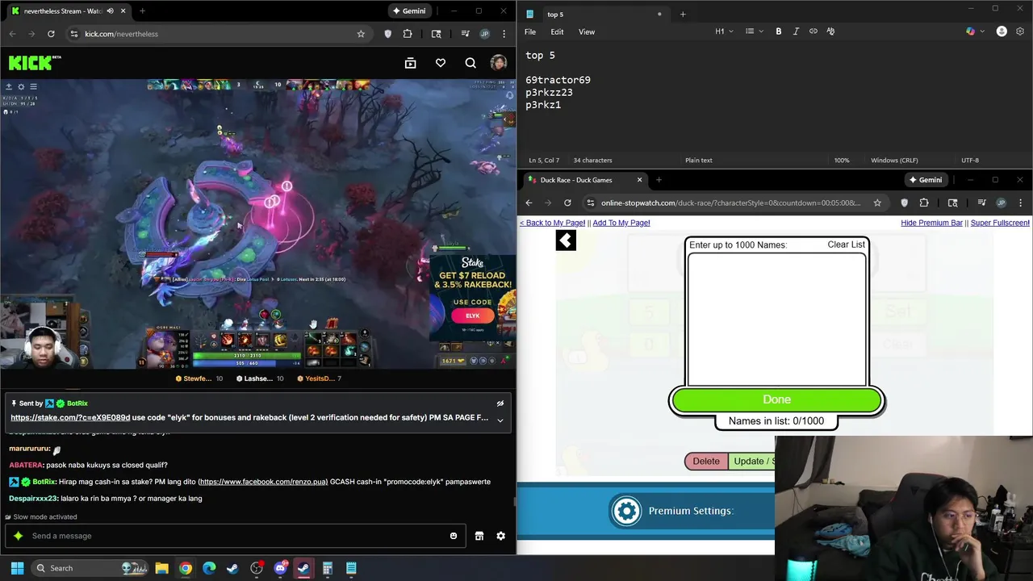Screen dimensions: 1033x581
Task: Reload the kick.com page
Action: click(51, 34)
